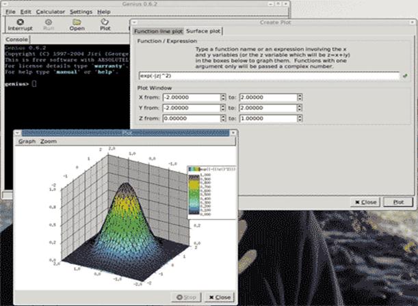Click the genius> console prompt

(x=16, y=84)
